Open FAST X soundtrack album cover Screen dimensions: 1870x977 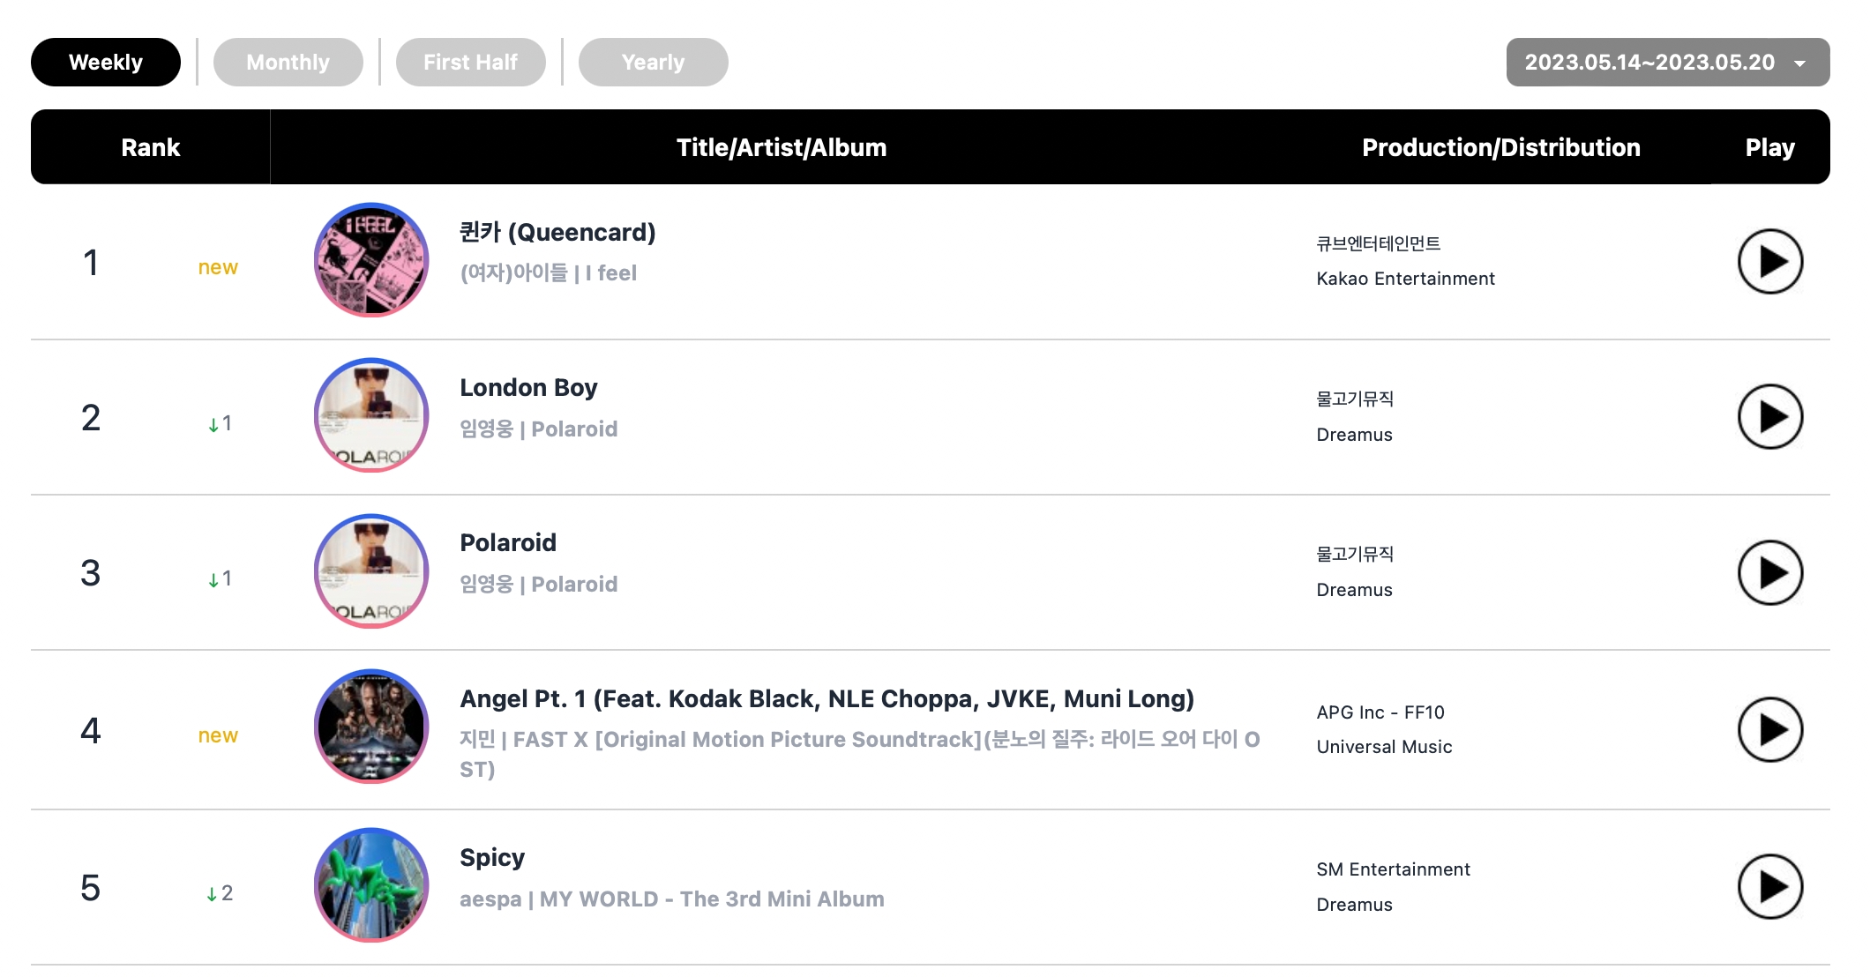(371, 727)
